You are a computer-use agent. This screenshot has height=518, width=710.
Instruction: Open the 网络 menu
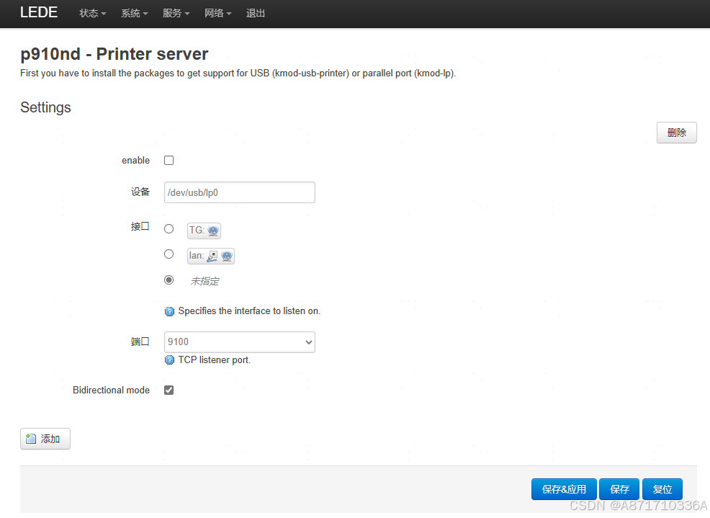pyautogui.click(x=217, y=14)
